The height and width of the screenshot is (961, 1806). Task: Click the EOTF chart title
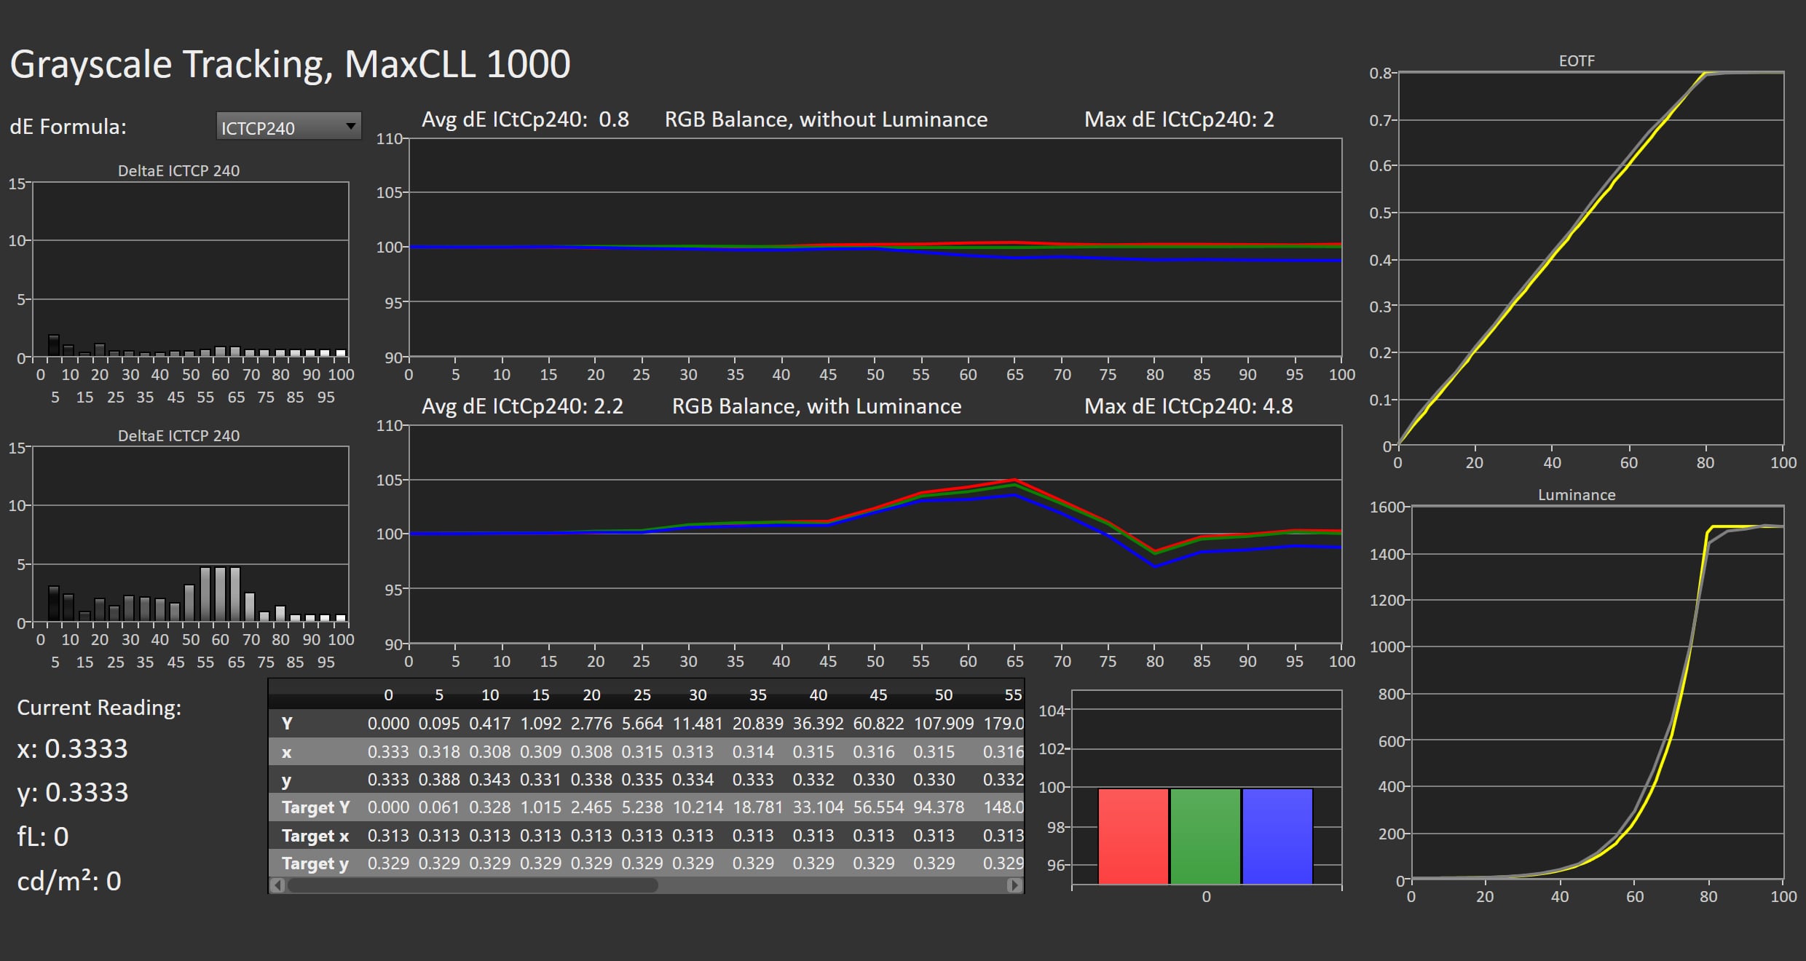pos(1577,61)
